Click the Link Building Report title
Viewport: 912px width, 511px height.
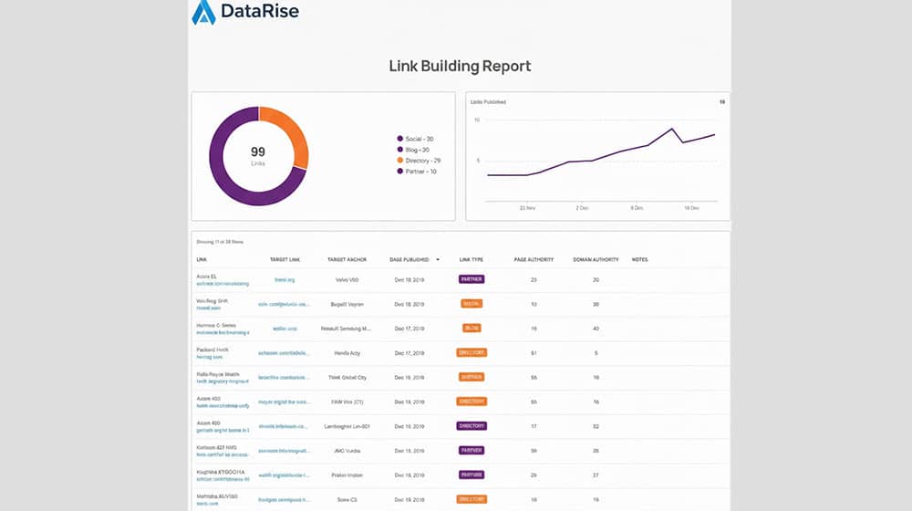(460, 67)
